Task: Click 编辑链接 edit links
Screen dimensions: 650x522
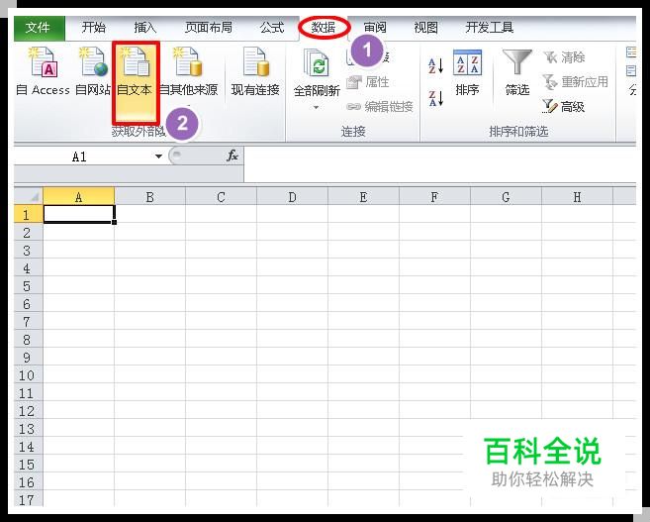Action: point(380,107)
